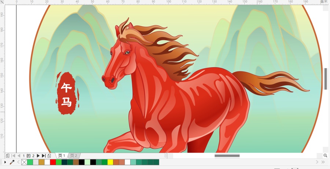The width and height of the screenshot is (330, 169).
Task: Open the zoom navigator icon at the scrollbar corner
Action: pos(325,155)
